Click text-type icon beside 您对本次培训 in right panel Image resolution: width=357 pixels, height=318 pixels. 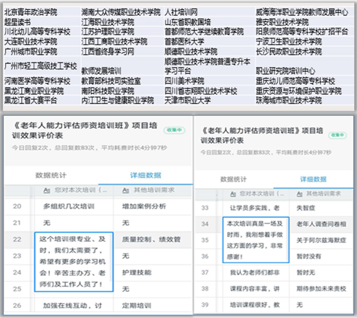coord(233,194)
